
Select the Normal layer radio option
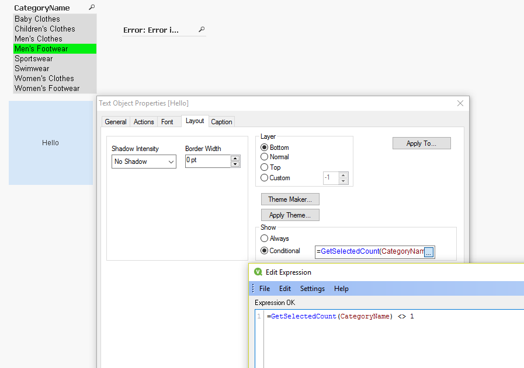pyautogui.click(x=265, y=157)
